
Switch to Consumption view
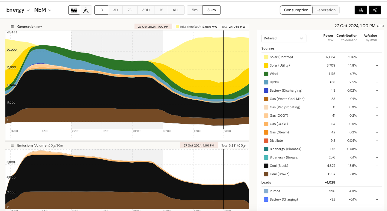[x=296, y=10]
